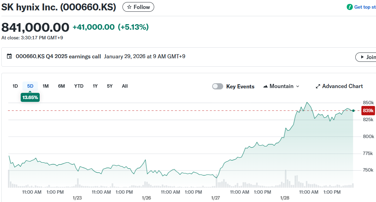Image resolution: width=376 pixels, height=202 pixels.
Task: Toggle the Key Events switch
Action: pyautogui.click(x=217, y=86)
